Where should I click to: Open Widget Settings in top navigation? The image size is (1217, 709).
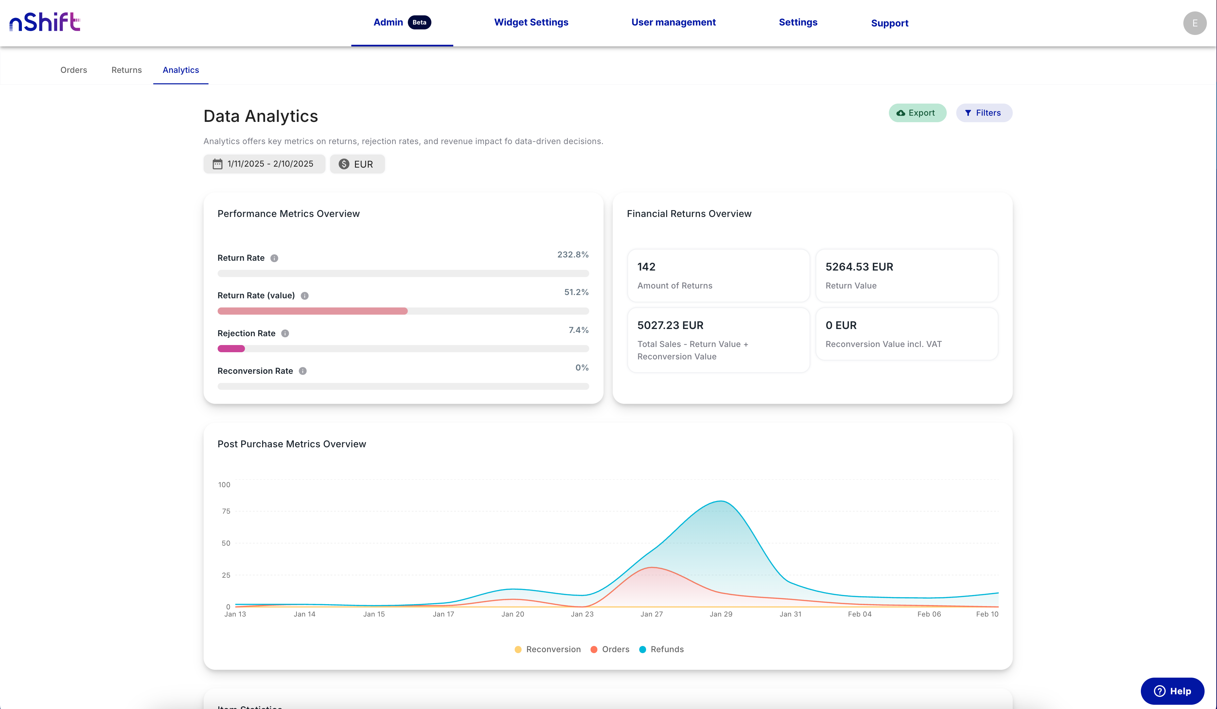pos(531,22)
